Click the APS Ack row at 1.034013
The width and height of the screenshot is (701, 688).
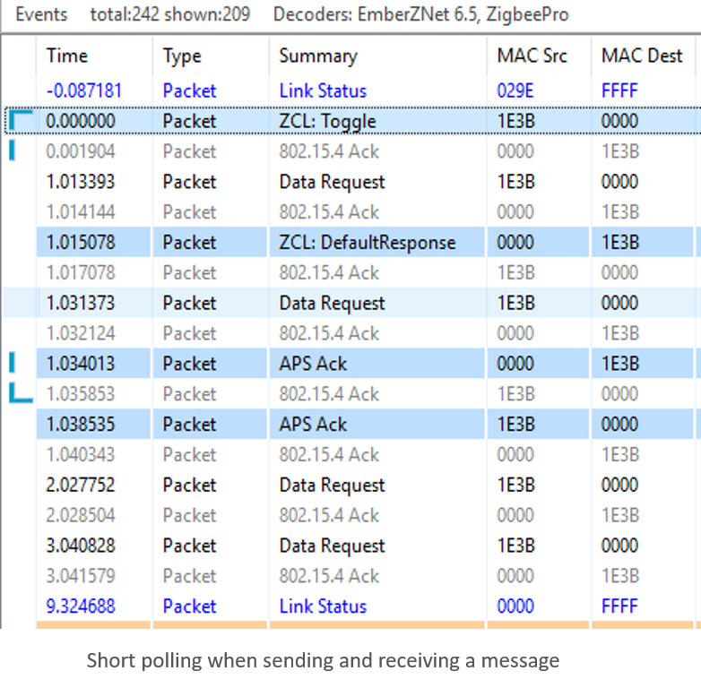[x=313, y=364]
